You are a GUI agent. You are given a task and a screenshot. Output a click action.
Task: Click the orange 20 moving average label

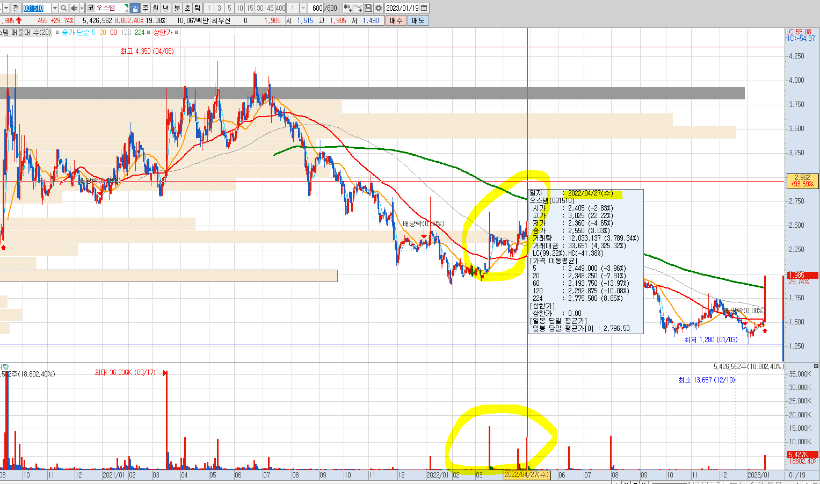[x=103, y=32]
